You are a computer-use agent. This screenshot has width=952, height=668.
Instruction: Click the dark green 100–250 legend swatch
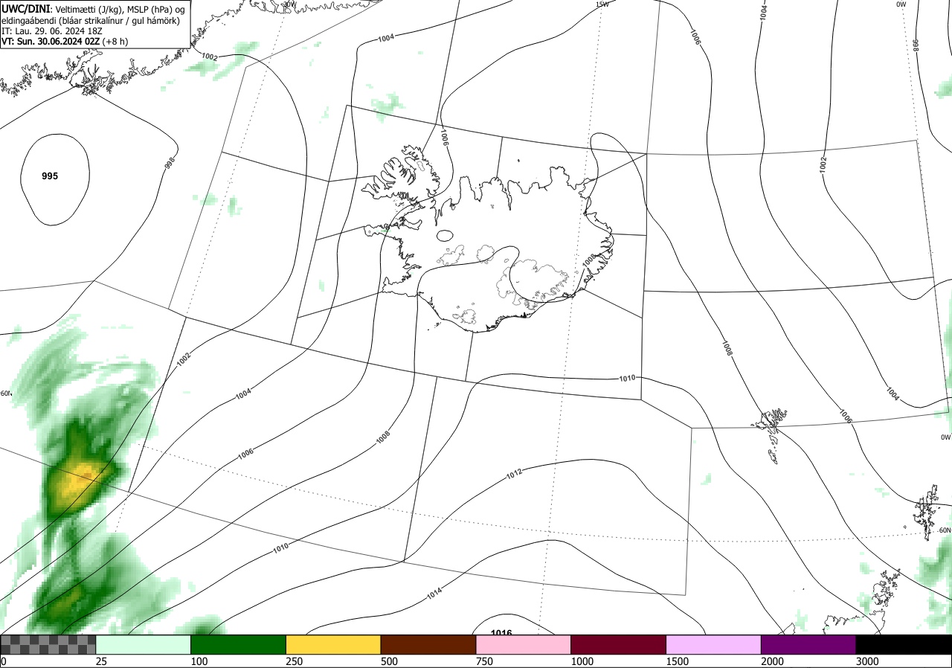pyautogui.click(x=239, y=644)
